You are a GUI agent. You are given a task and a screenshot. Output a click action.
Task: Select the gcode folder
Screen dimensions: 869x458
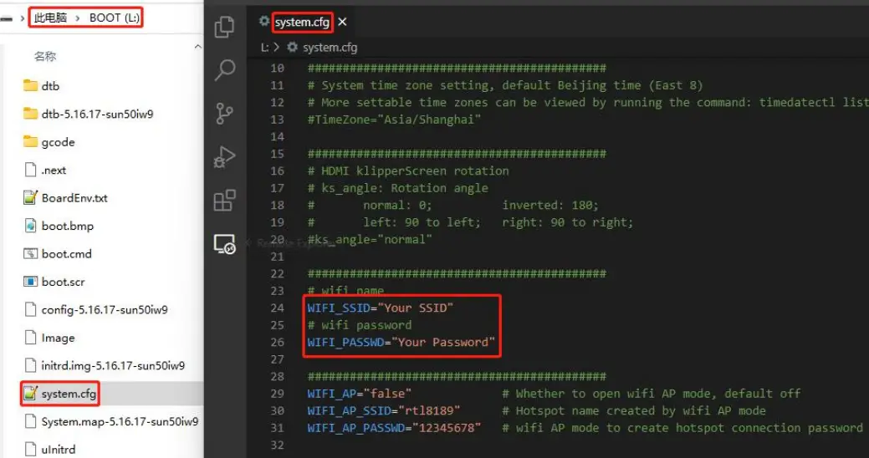pos(58,142)
